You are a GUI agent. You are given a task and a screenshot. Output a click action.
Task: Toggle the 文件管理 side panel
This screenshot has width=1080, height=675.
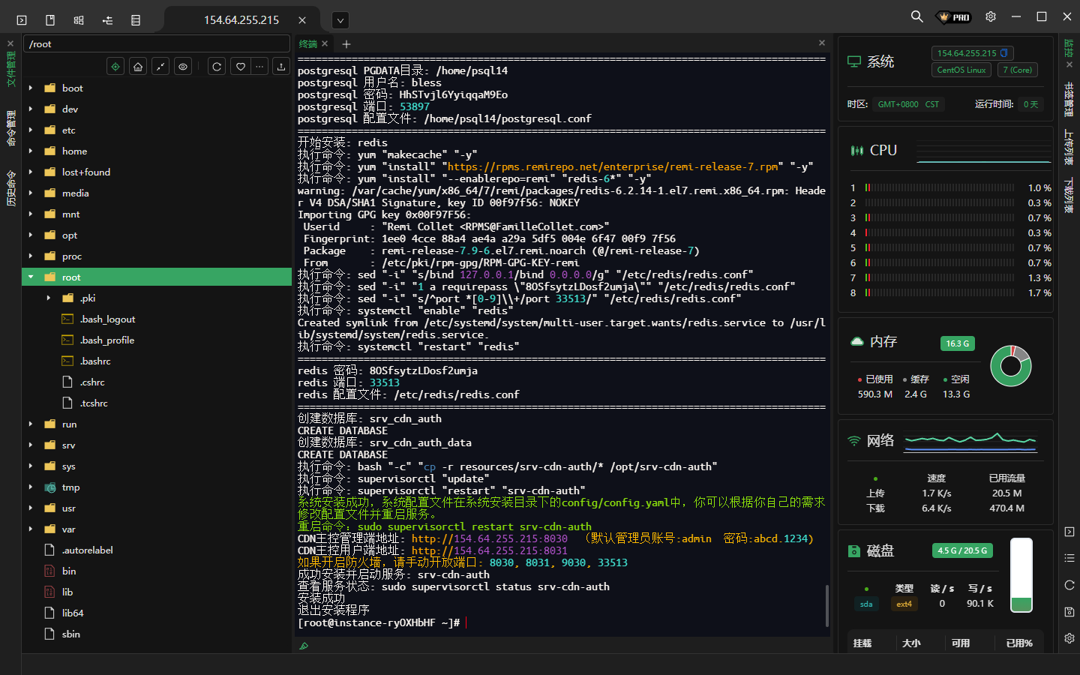click(x=10, y=69)
